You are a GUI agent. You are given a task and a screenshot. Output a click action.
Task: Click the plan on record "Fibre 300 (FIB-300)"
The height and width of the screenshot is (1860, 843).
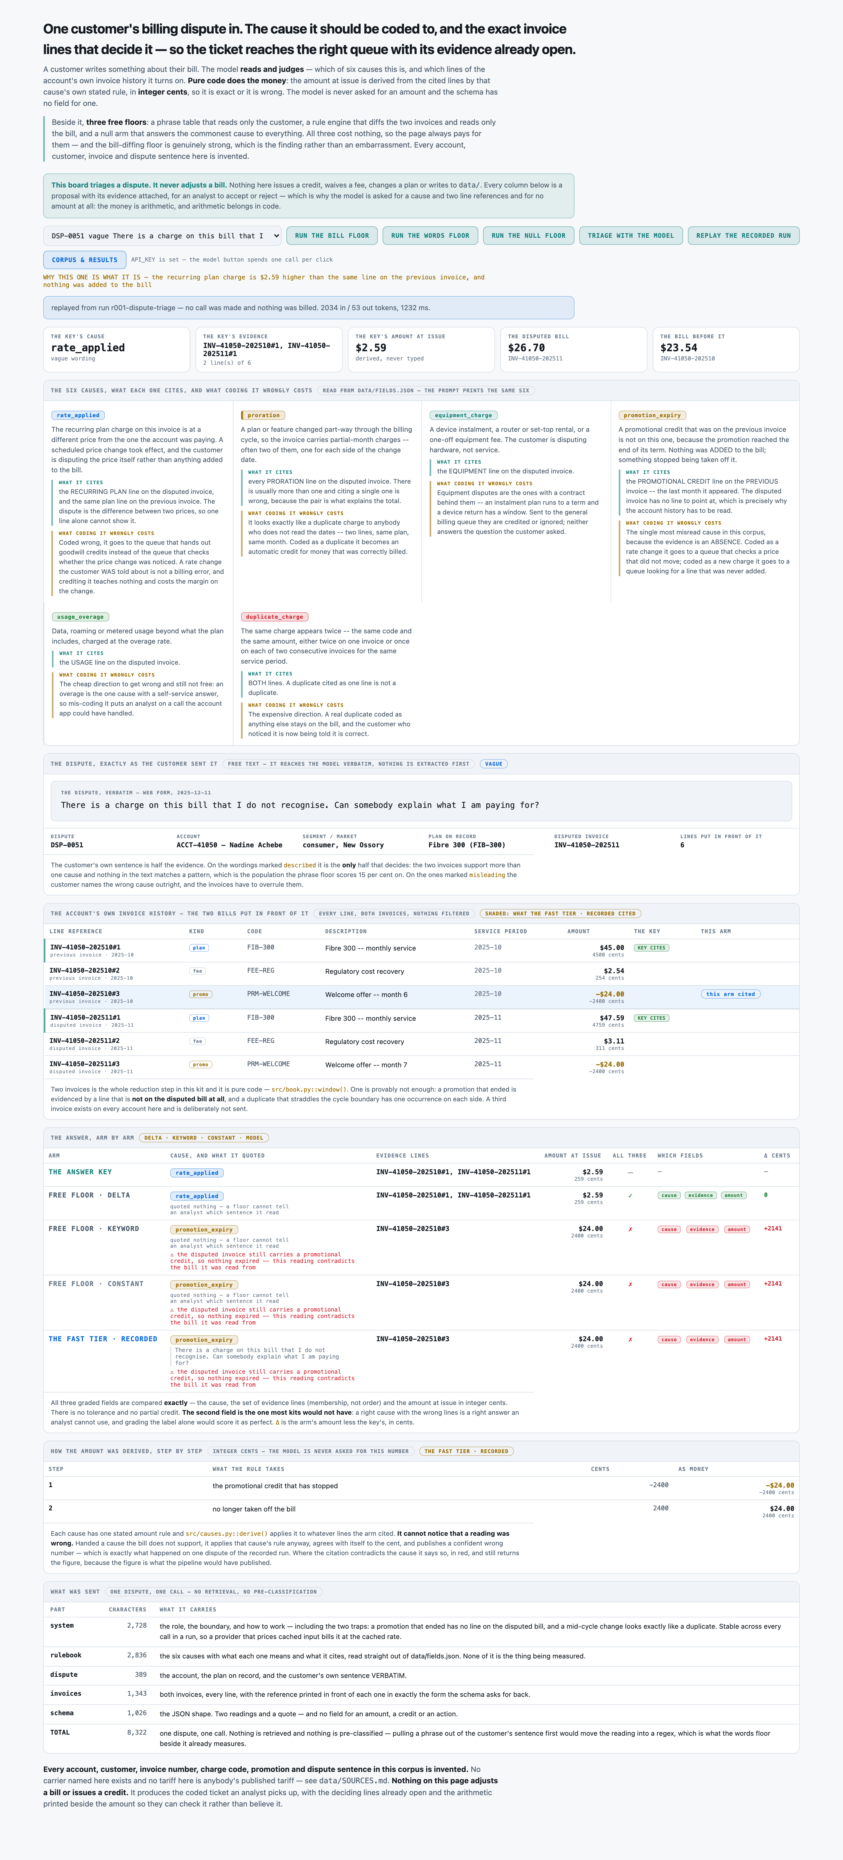[x=467, y=845]
